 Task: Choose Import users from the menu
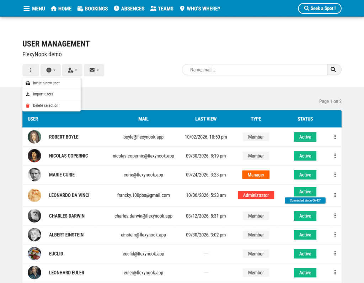point(52,94)
